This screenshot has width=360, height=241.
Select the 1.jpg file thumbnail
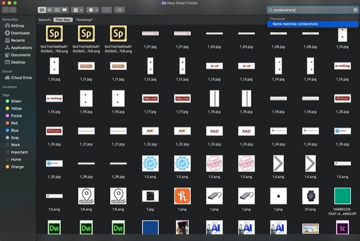click(150, 196)
